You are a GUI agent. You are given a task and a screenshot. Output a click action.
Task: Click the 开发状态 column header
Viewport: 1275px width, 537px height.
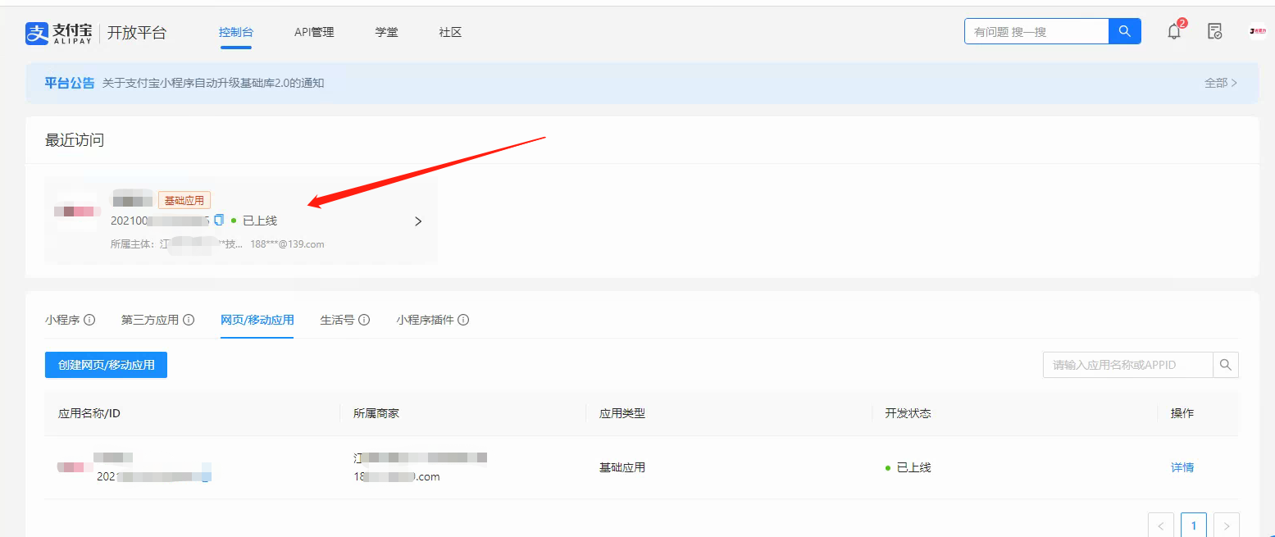908,413
